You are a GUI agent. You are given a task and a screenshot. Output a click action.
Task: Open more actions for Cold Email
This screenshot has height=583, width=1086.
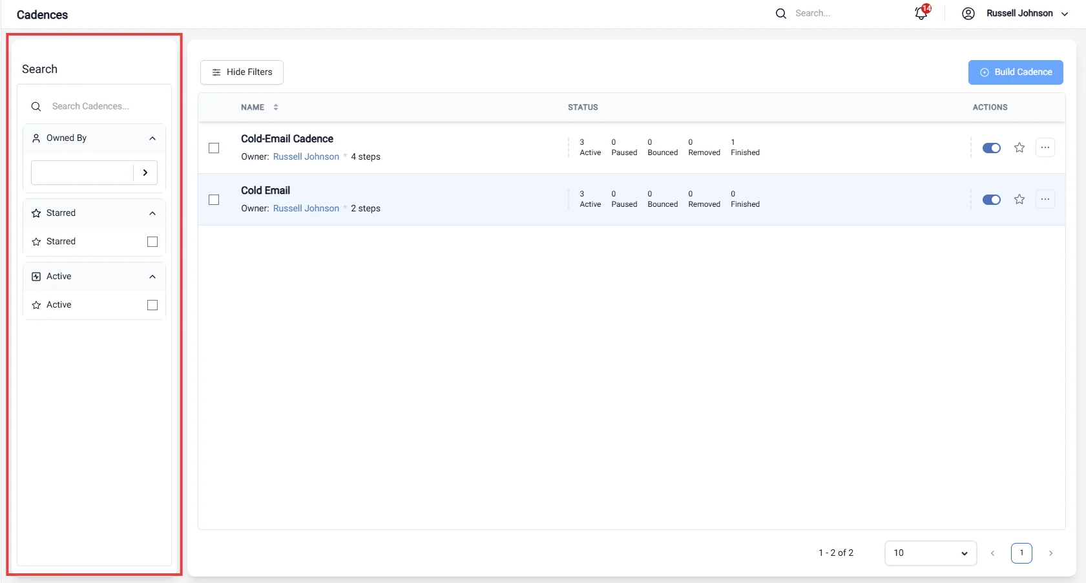(1045, 199)
